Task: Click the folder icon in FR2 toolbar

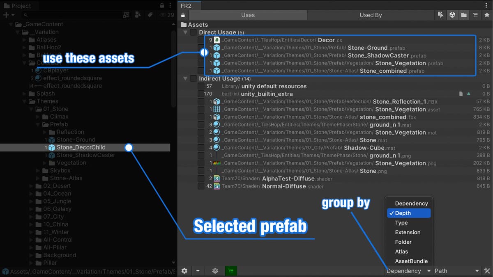Action: click(463, 15)
